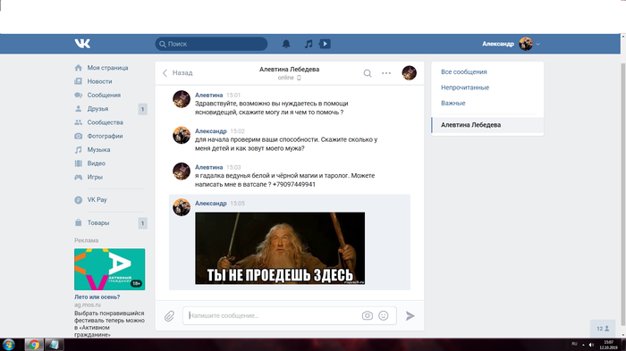This screenshot has height=351, width=626.
Task: Open Видео in left menu
Action: click(97, 163)
